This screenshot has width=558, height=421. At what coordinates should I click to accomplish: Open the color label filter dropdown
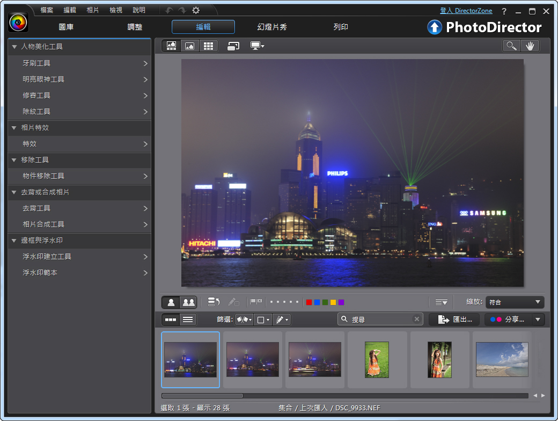[x=263, y=320]
